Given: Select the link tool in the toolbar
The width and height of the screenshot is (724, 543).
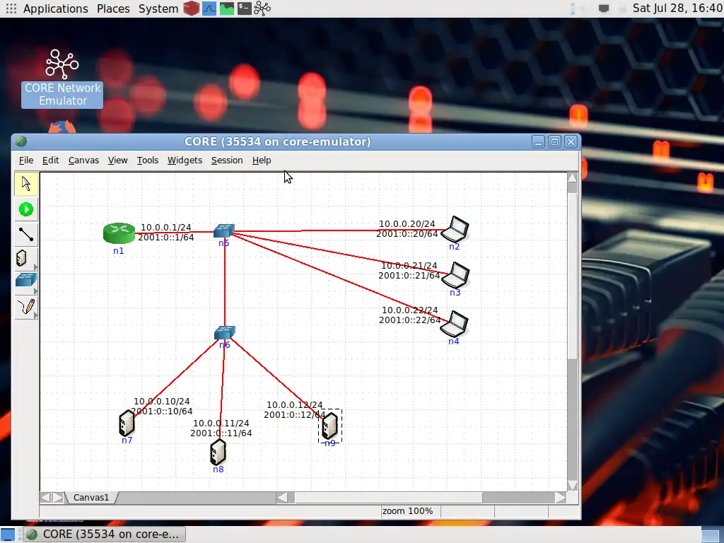Looking at the screenshot, I should 26,234.
